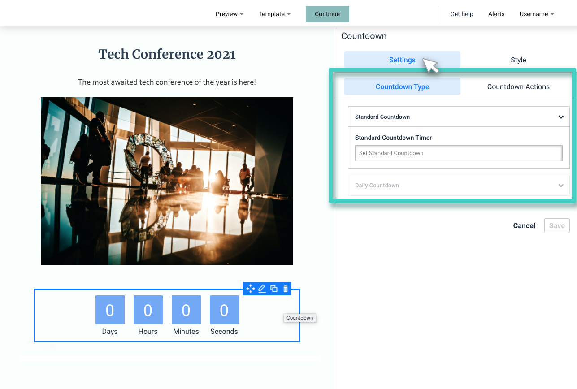Open the Template dropdown menu

[x=274, y=14]
